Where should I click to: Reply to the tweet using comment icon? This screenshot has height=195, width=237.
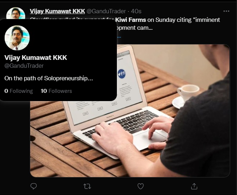coord(33,186)
